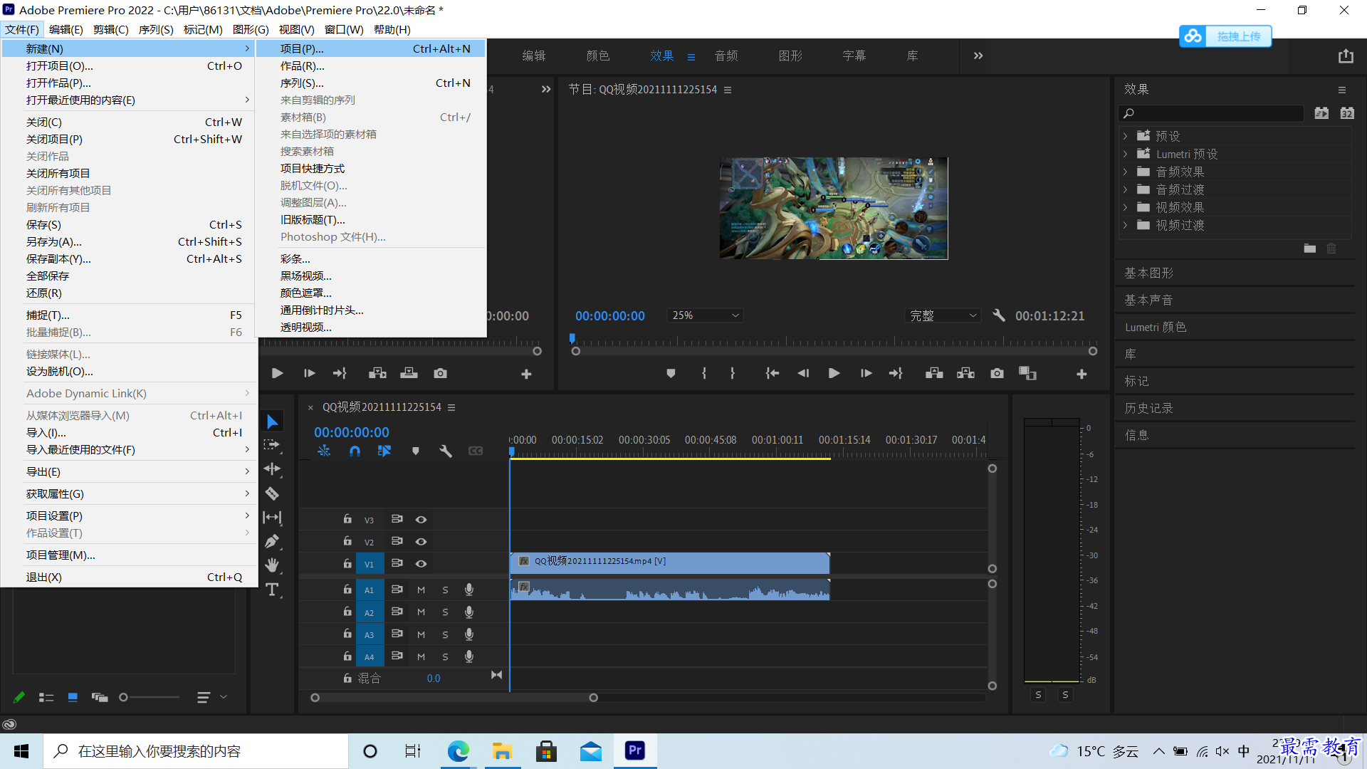Expand the 预设 effects folder

pos(1125,135)
